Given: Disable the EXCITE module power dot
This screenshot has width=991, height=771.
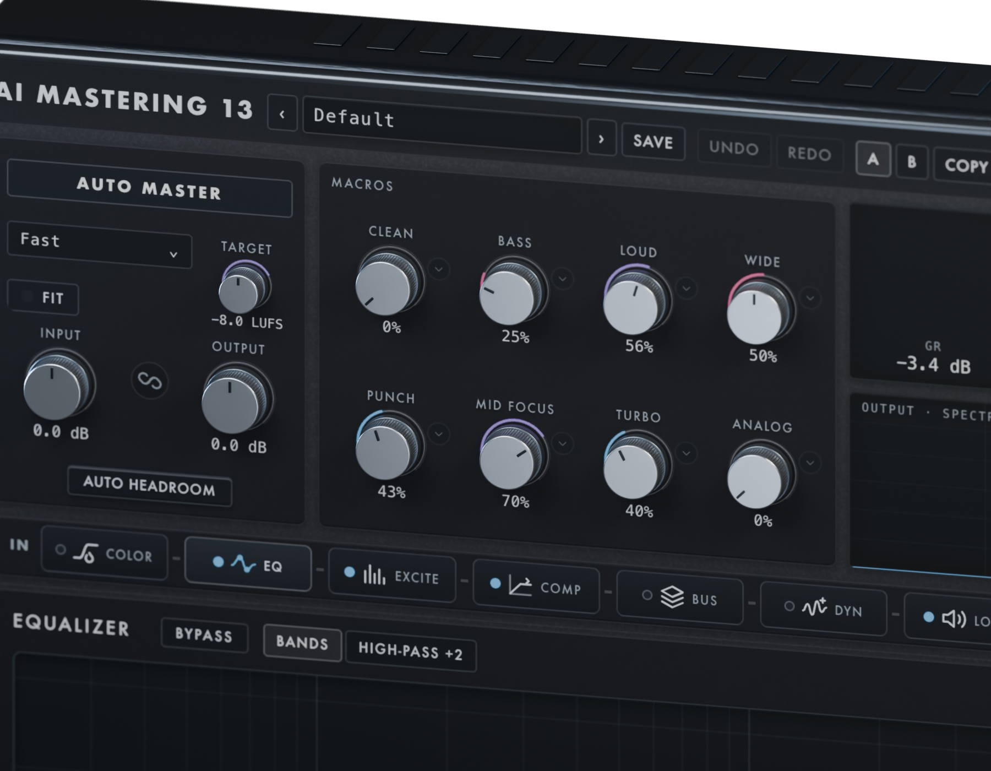Looking at the screenshot, I should (x=349, y=572).
